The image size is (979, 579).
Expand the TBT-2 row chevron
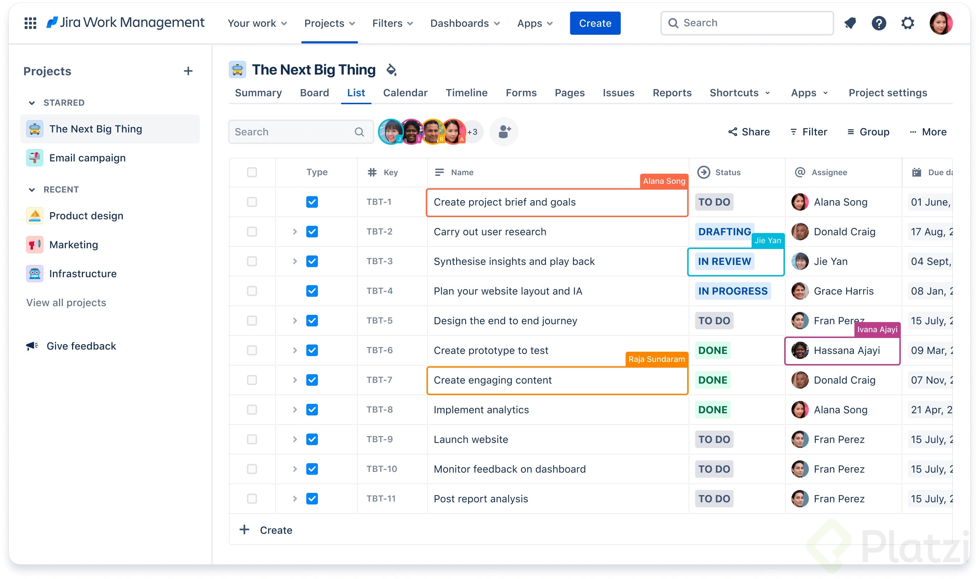[295, 231]
